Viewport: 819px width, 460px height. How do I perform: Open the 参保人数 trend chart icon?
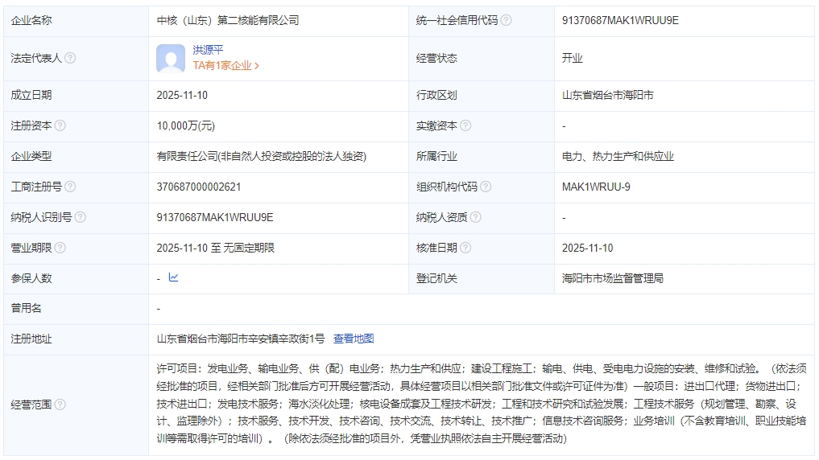coord(173,277)
